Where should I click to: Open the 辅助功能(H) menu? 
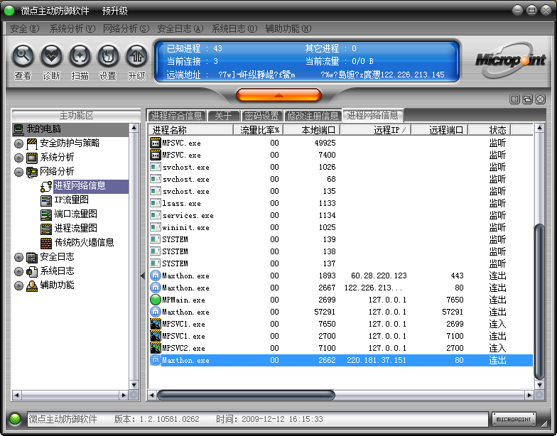coord(288,28)
